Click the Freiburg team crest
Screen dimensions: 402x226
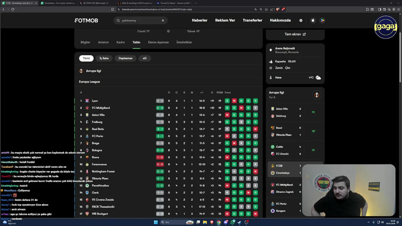87,122
